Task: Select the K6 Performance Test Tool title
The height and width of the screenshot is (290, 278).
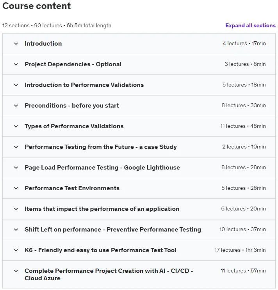Action: click(x=100, y=250)
